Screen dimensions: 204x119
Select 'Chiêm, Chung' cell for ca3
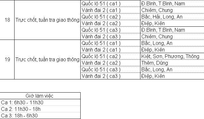172,36
